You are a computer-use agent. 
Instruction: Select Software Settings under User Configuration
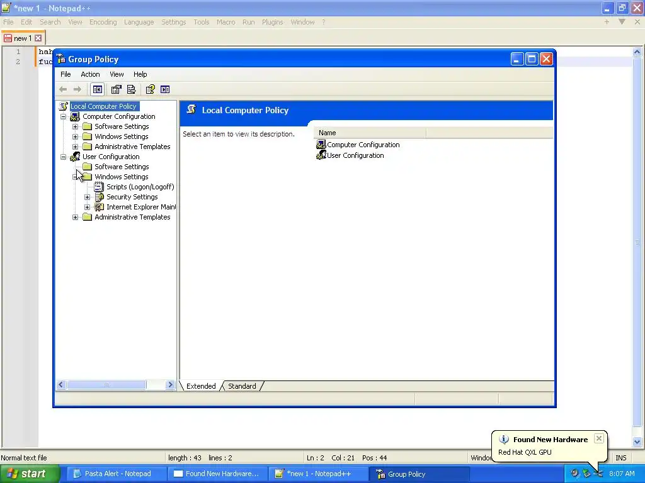click(x=122, y=167)
